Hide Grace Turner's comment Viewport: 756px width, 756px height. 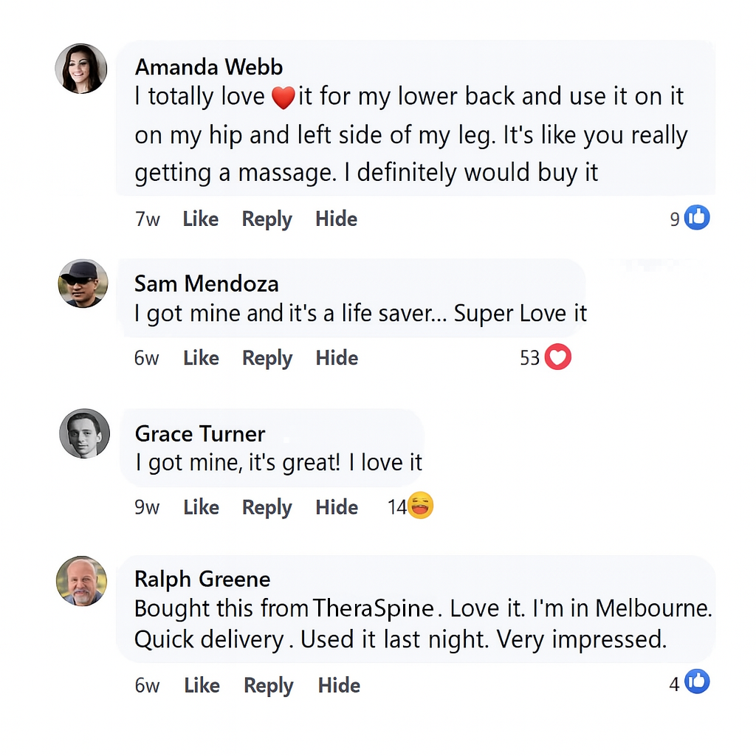click(x=337, y=507)
